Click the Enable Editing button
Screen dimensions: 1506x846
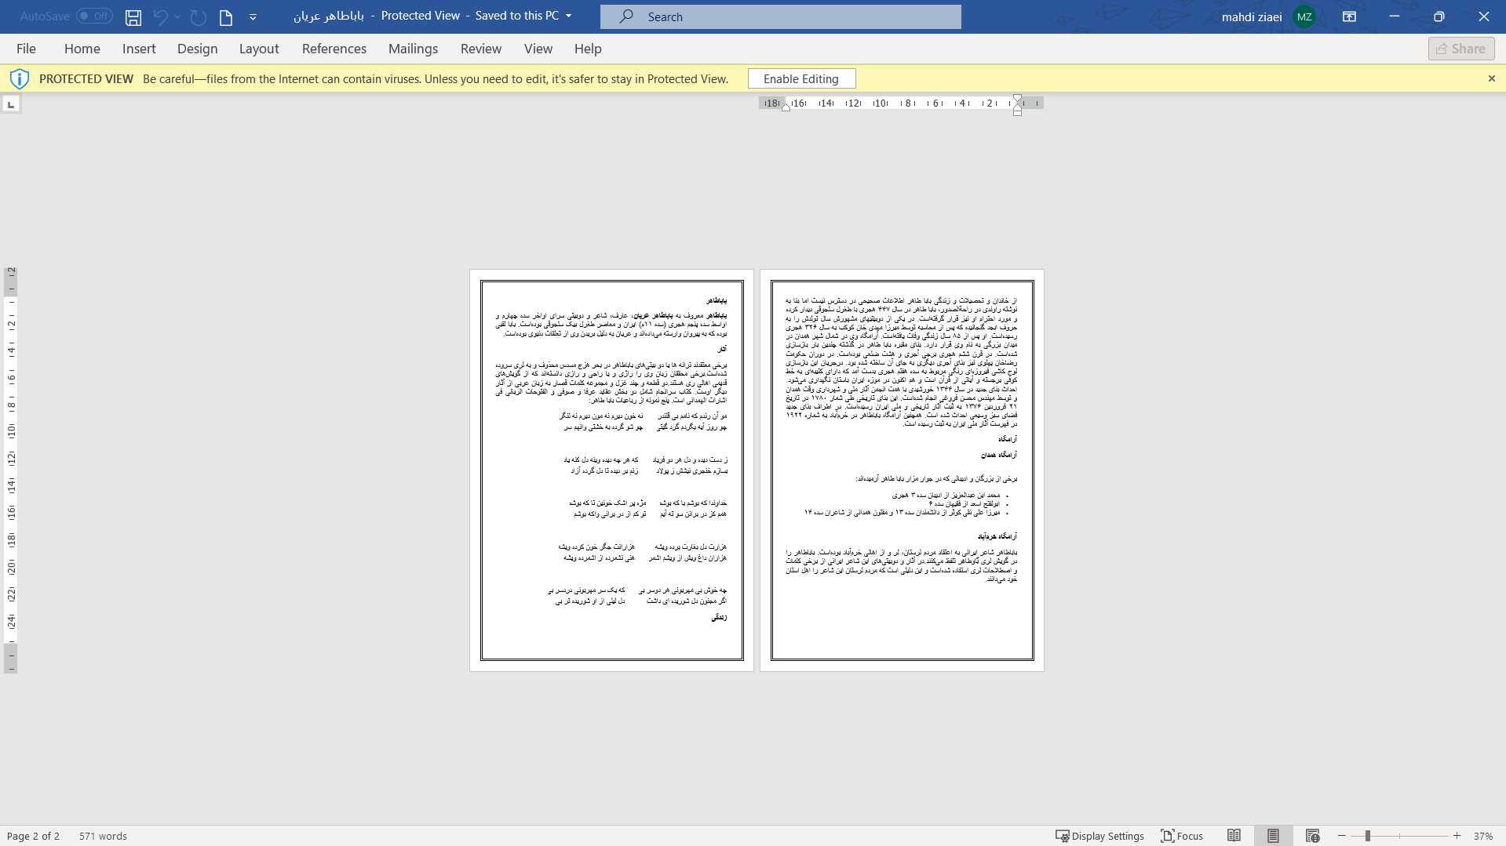click(801, 78)
